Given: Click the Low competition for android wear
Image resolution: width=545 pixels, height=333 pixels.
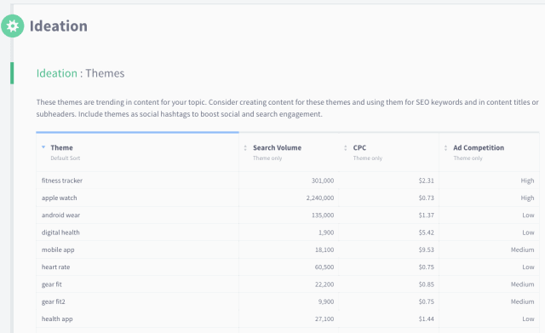Looking at the screenshot, I should (528, 215).
